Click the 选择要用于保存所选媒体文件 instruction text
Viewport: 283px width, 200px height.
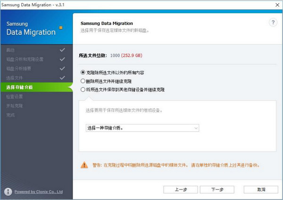[x=124, y=110]
